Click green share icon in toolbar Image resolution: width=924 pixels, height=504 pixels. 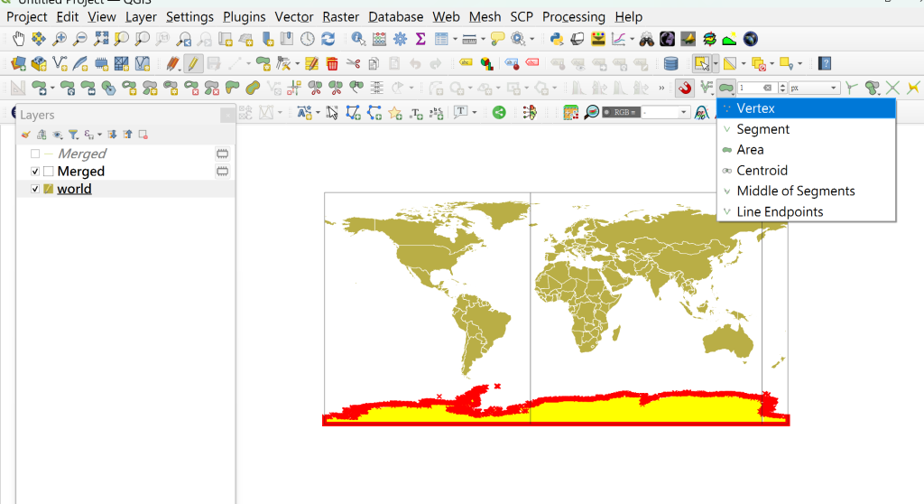[499, 112]
